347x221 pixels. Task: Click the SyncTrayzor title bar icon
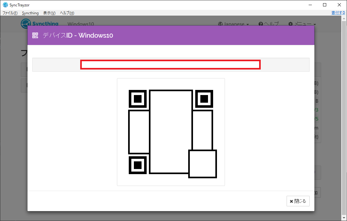click(5, 5)
